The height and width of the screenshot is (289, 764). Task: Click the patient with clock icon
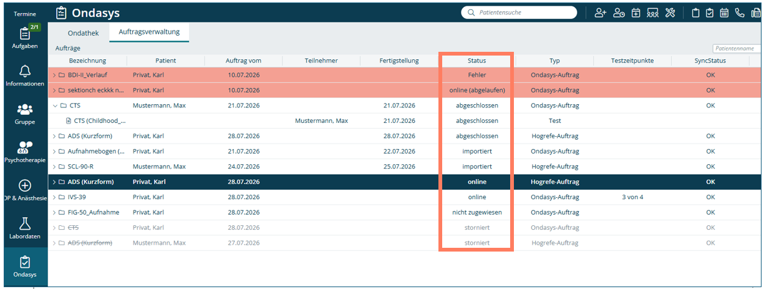pyautogui.click(x=619, y=12)
